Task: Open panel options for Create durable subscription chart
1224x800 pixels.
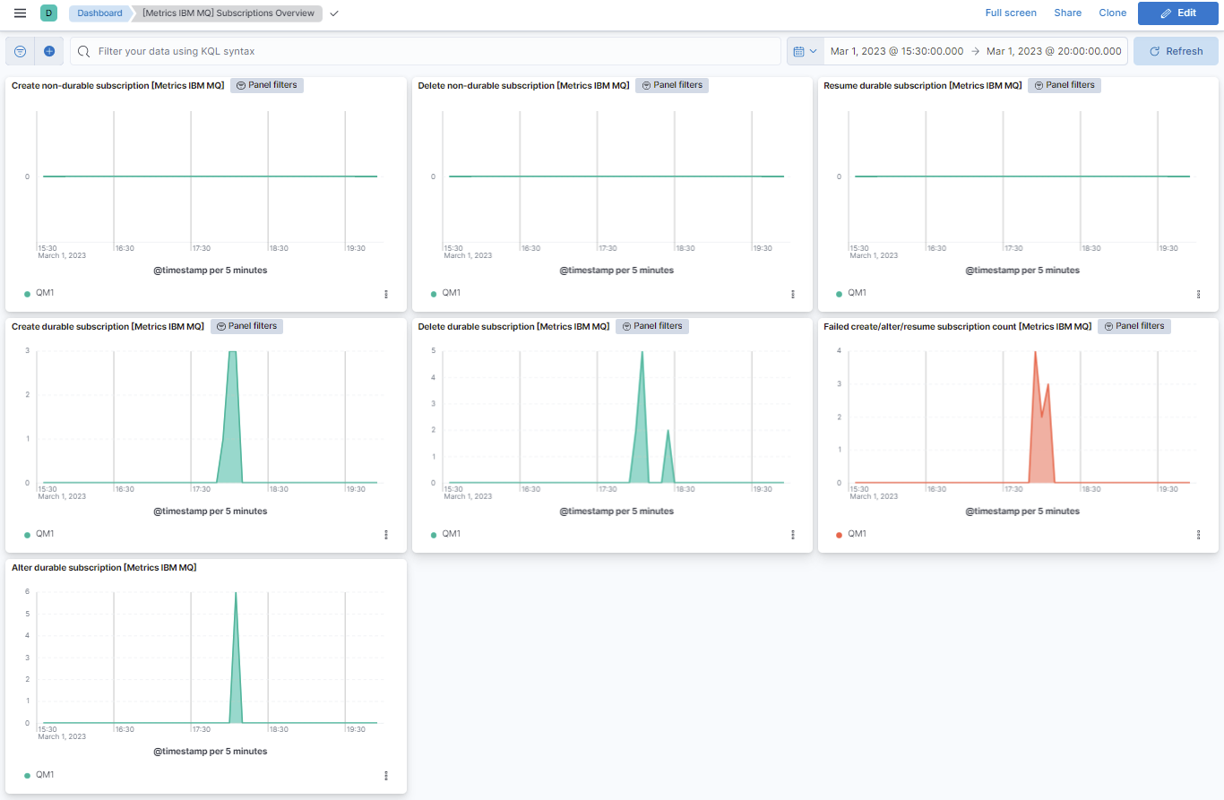Action: [x=386, y=535]
